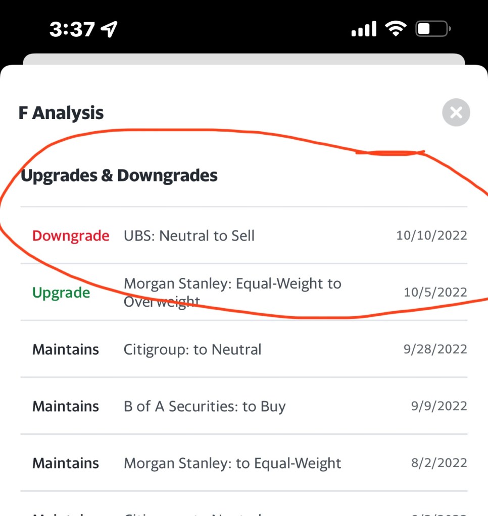This screenshot has width=488, height=516.
Task: Open Morgan Stanley Equal-Weight to Overweight entry
Action: (x=232, y=292)
